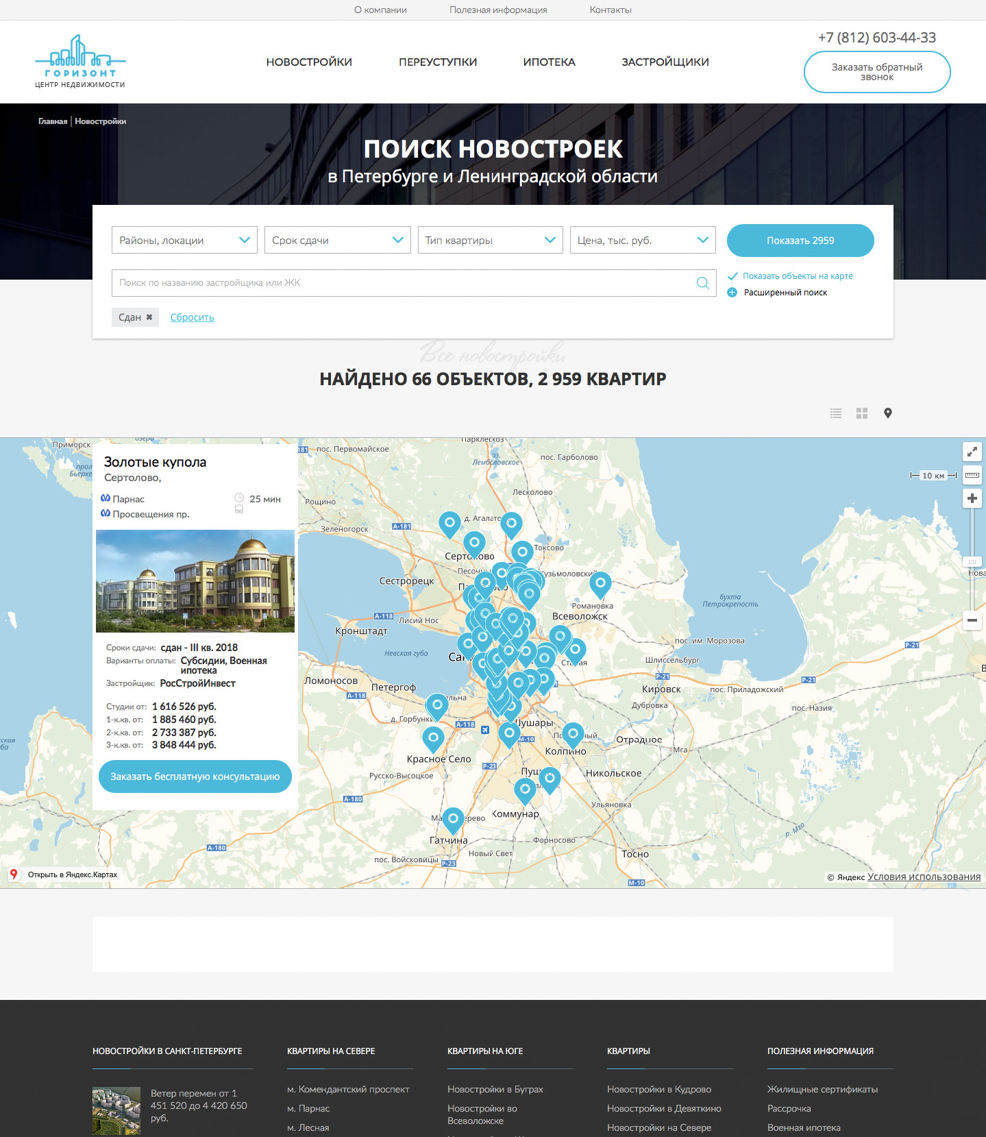Zoom out the map with minus button

click(x=972, y=620)
